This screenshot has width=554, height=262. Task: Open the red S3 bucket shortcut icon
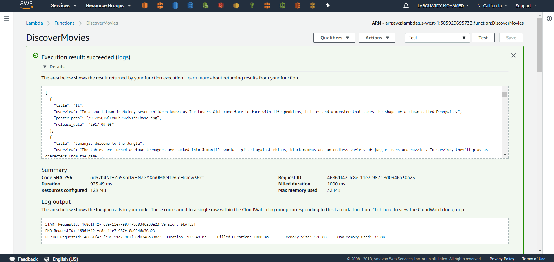[x=221, y=5]
